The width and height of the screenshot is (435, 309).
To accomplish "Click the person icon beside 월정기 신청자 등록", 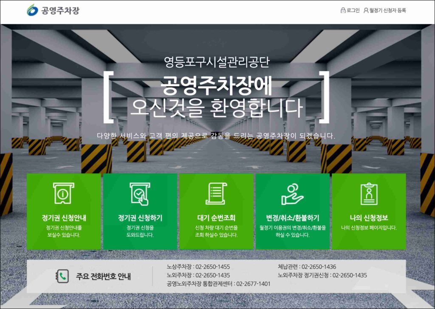I will [x=366, y=10].
